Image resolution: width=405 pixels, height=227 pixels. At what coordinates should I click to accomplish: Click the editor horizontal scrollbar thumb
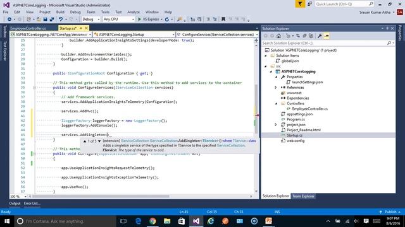[x=101, y=196]
